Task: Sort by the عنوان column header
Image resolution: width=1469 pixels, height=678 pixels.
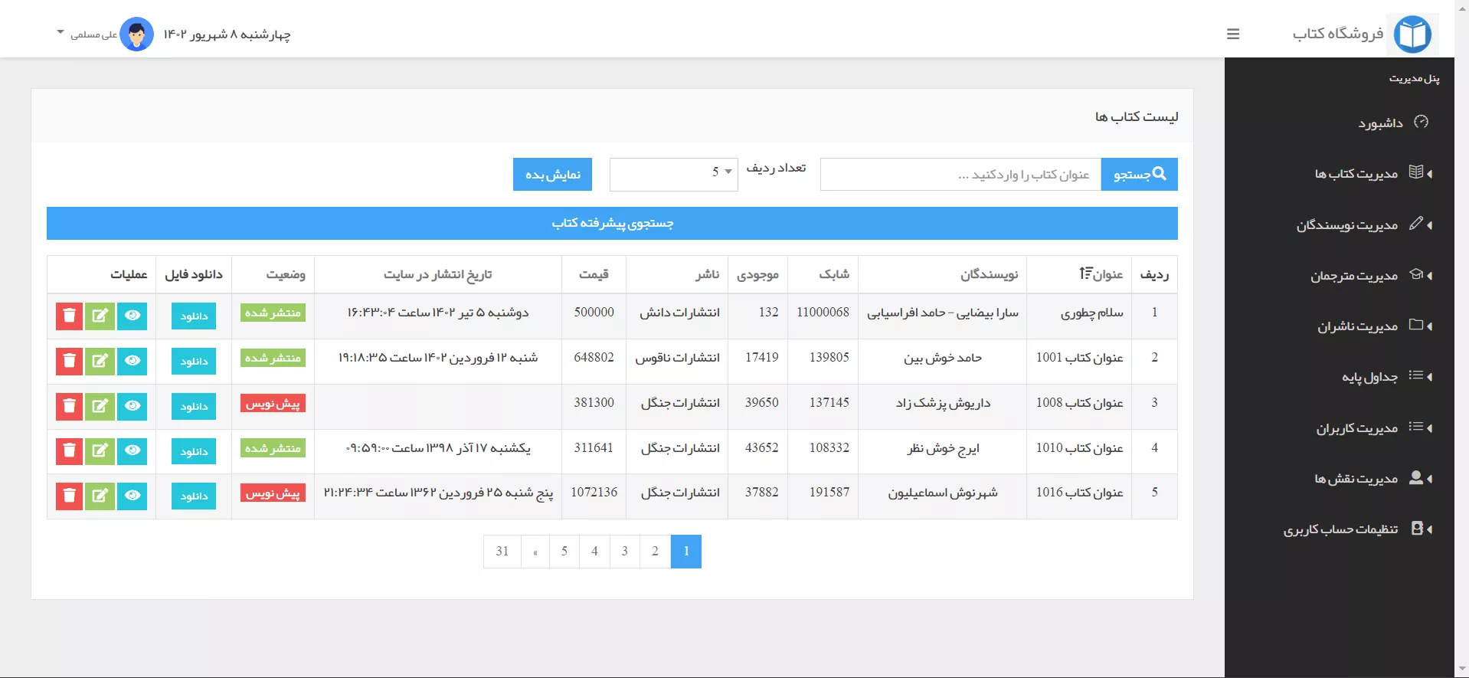Action: tap(1101, 274)
